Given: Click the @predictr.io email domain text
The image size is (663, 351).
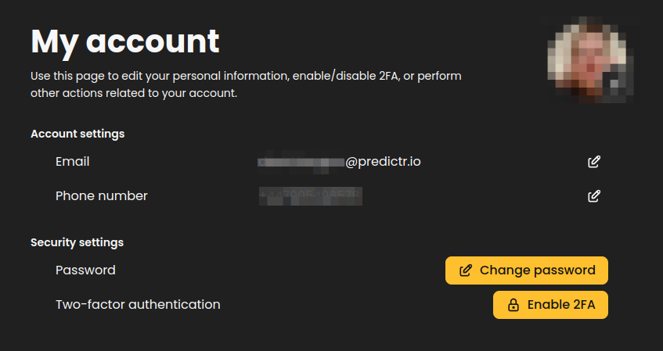Looking at the screenshot, I should click(383, 162).
